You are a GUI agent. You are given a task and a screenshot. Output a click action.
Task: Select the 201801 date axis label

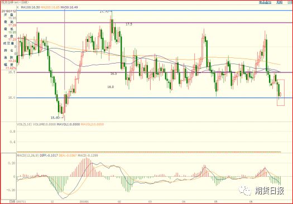(84, 202)
